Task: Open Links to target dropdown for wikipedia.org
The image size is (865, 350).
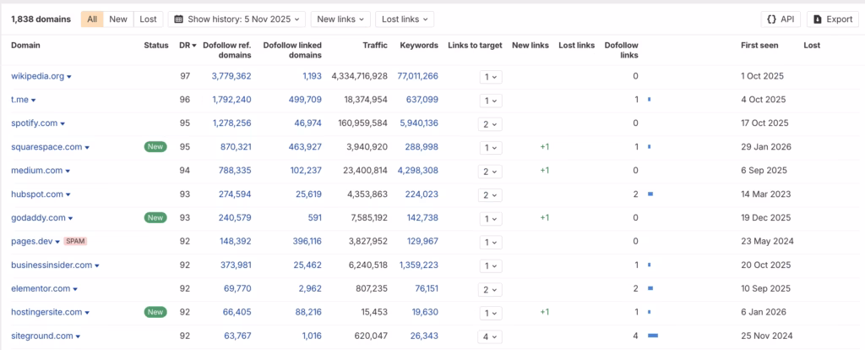Action: (490, 77)
